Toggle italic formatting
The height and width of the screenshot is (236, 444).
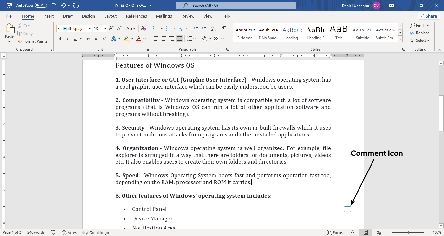(68, 39)
